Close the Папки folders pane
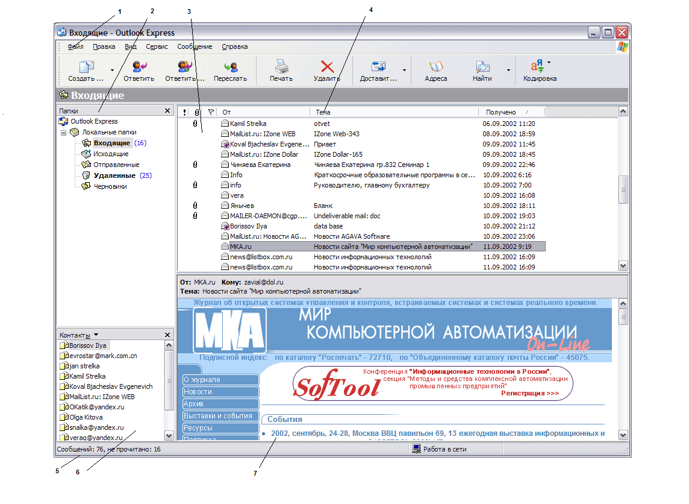This screenshot has height=504, width=689. pos(167,111)
